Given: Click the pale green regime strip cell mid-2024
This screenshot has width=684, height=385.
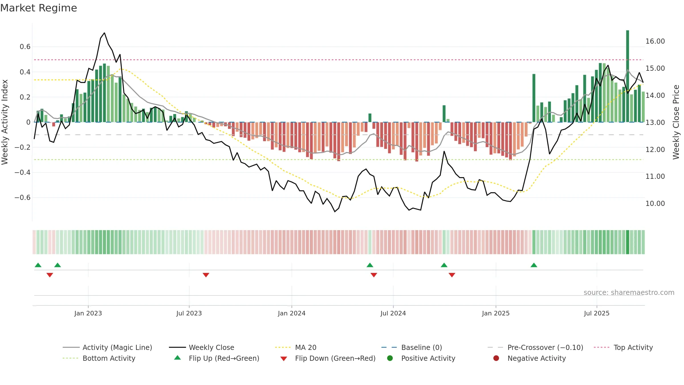Looking at the screenshot, I should (370, 242).
